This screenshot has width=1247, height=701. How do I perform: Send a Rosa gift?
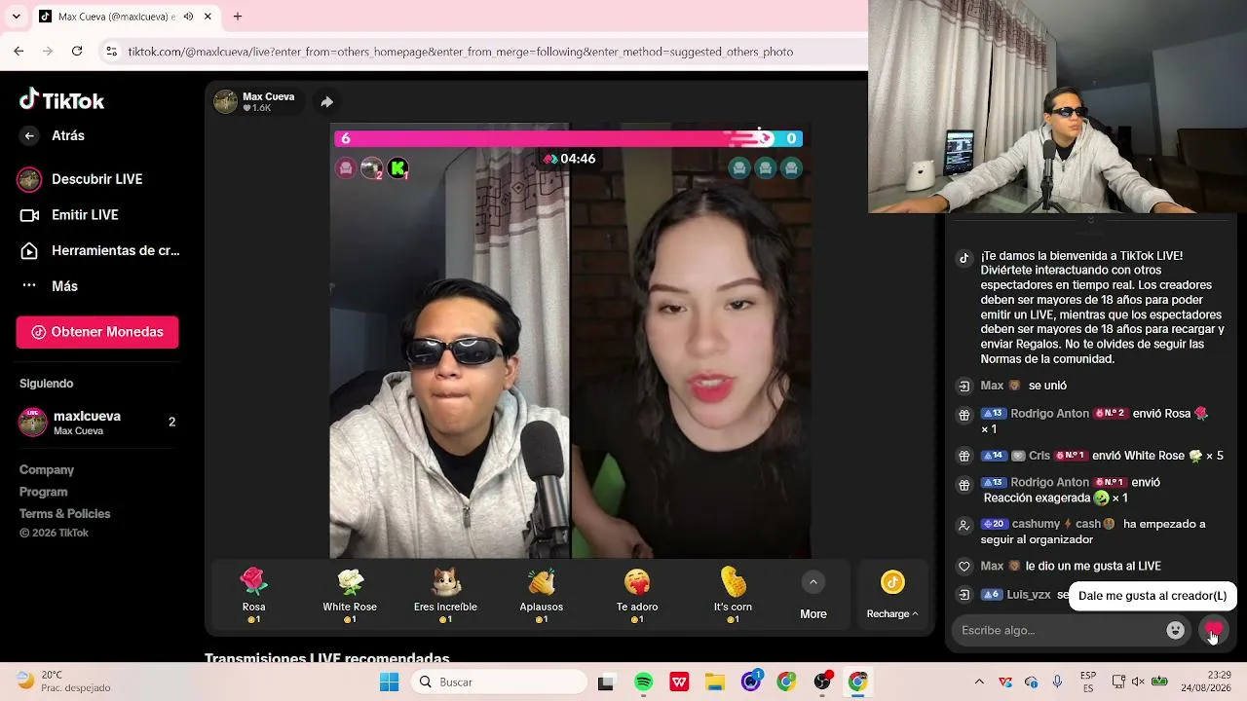coord(253,594)
